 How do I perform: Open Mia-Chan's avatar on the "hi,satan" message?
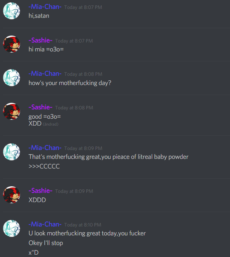(12, 11)
